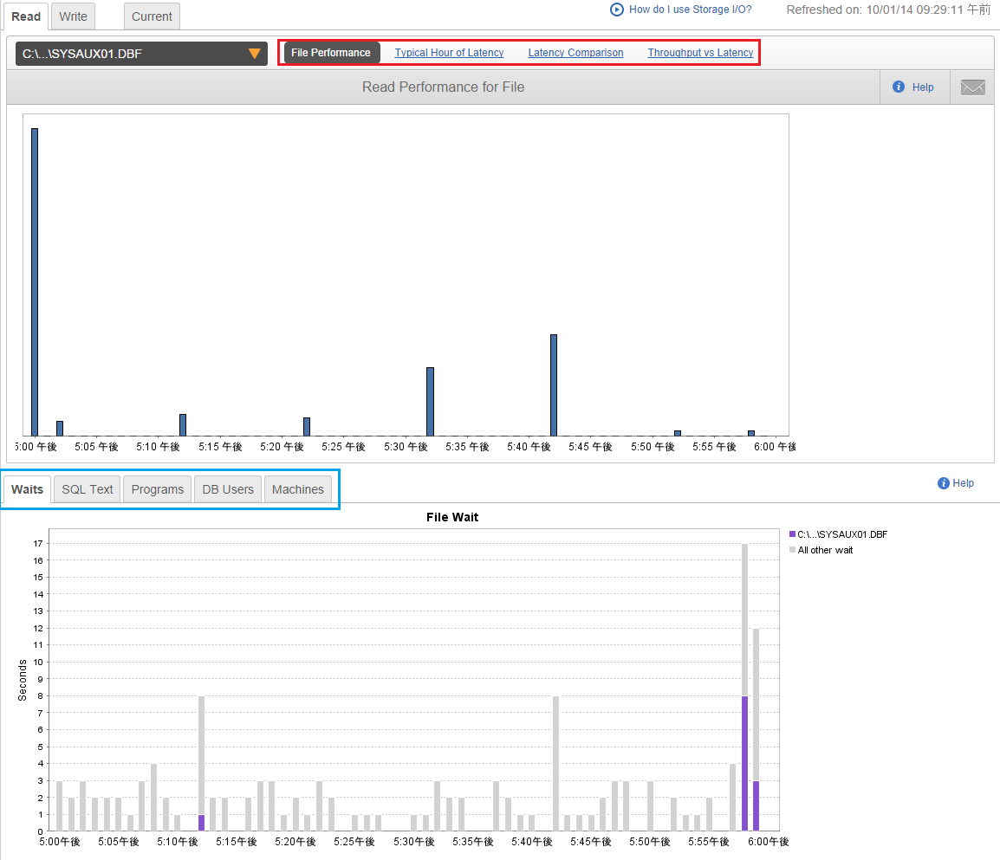
Task: Click purple SYSAUX01.DBF legend swatch
Action: (792, 534)
